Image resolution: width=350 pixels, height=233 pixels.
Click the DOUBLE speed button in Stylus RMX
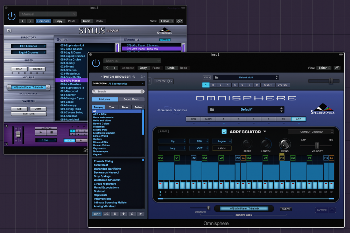(x=37, y=69)
